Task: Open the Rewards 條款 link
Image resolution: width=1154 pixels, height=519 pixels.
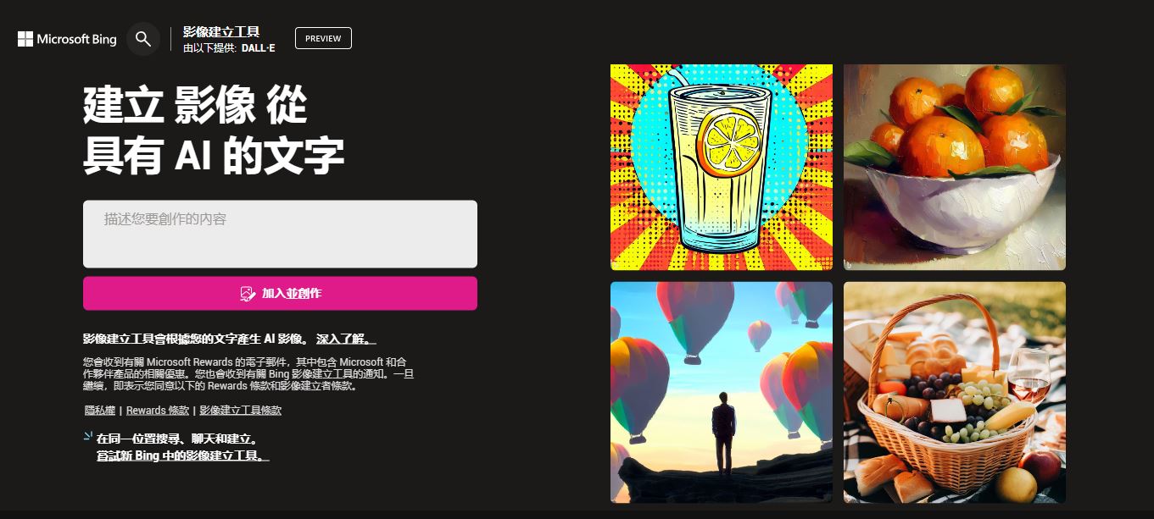Action: [158, 410]
